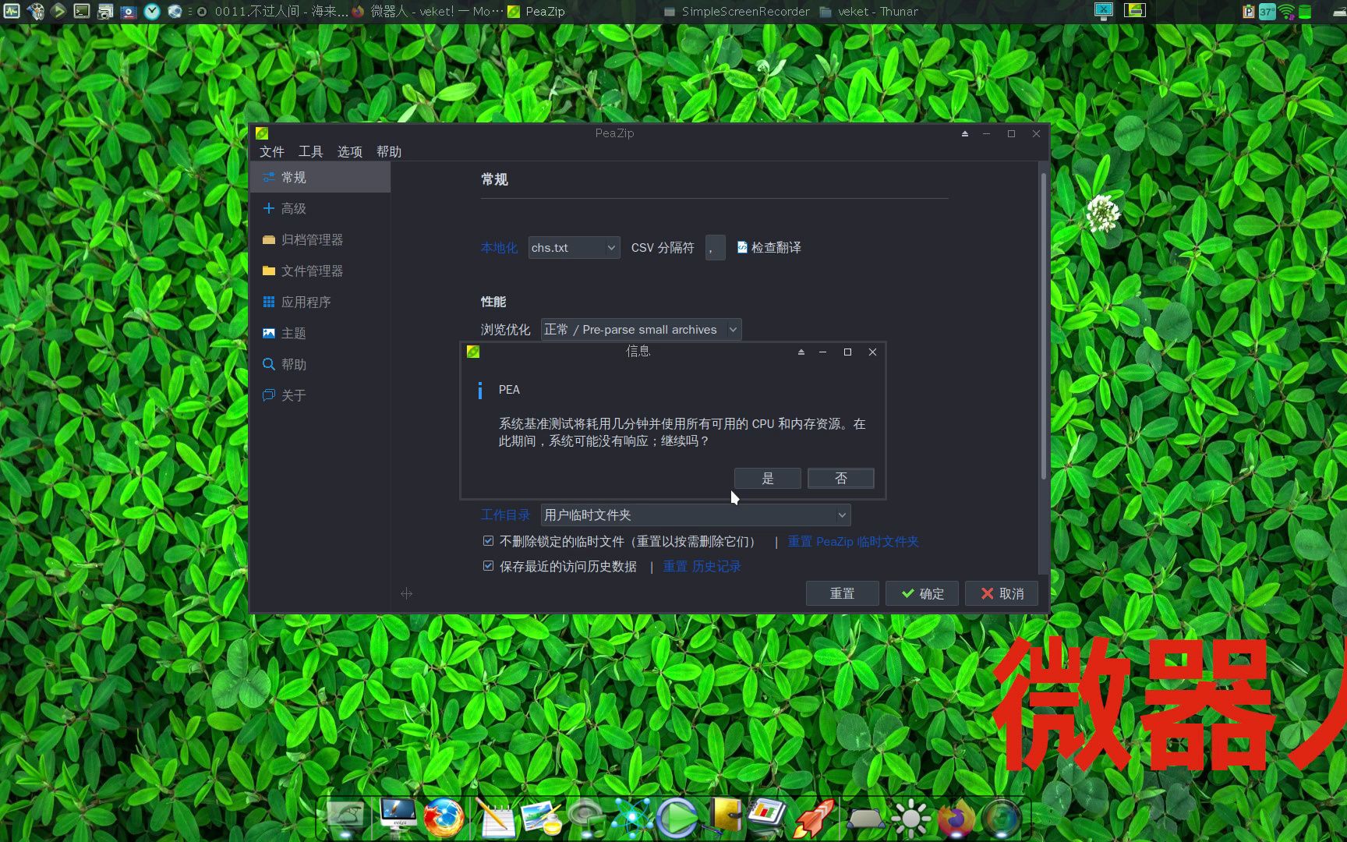The image size is (1347, 842).
Task: Launch the green play media player in dock
Action: click(677, 819)
